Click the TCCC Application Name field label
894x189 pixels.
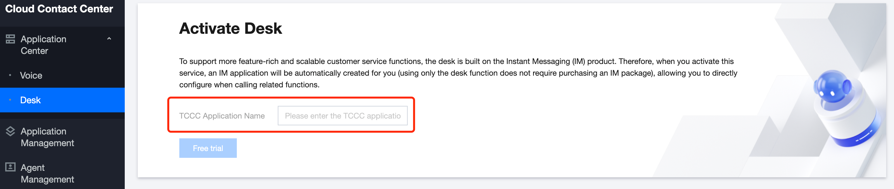click(x=222, y=116)
